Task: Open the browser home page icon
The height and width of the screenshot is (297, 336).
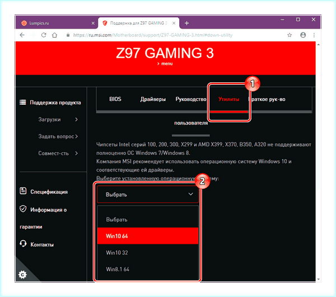Action: (55, 35)
